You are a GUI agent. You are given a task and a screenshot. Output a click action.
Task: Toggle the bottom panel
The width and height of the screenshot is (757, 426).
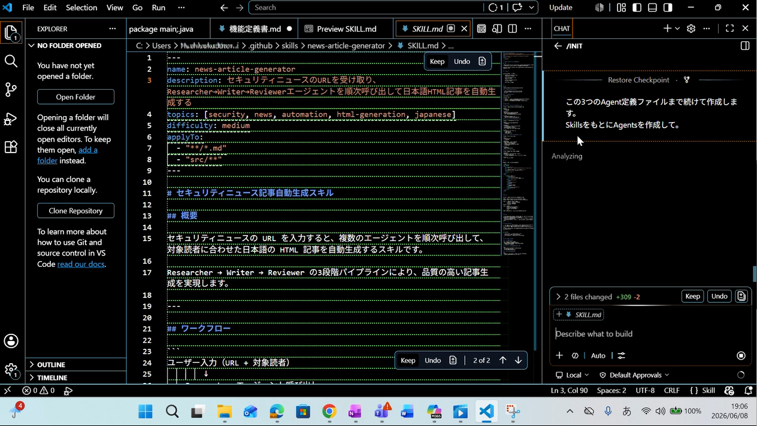pyautogui.click(x=652, y=8)
